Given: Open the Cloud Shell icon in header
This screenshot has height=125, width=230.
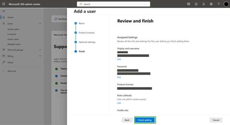Looking at the screenshot, I should 189,4.
